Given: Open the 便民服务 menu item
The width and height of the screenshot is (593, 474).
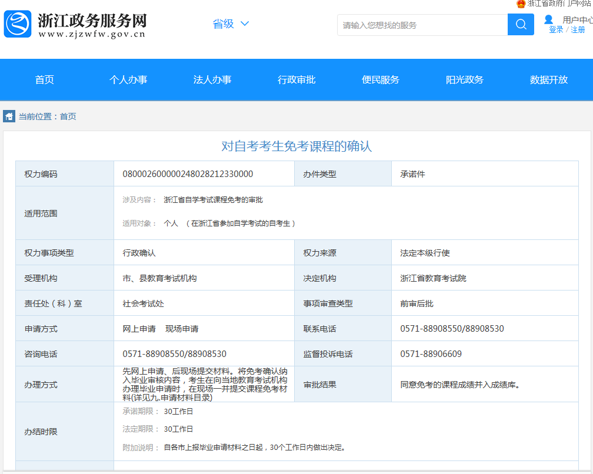Looking at the screenshot, I should pyautogui.click(x=381, y=80).
